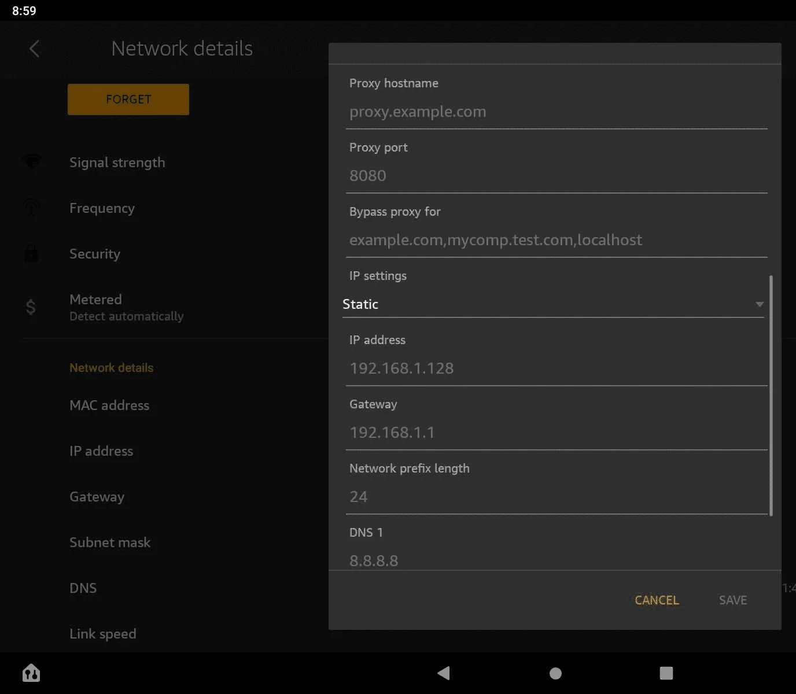Click CANCEL in the dialog
Screen dimensions: 796x694
(x=657, y=600)
